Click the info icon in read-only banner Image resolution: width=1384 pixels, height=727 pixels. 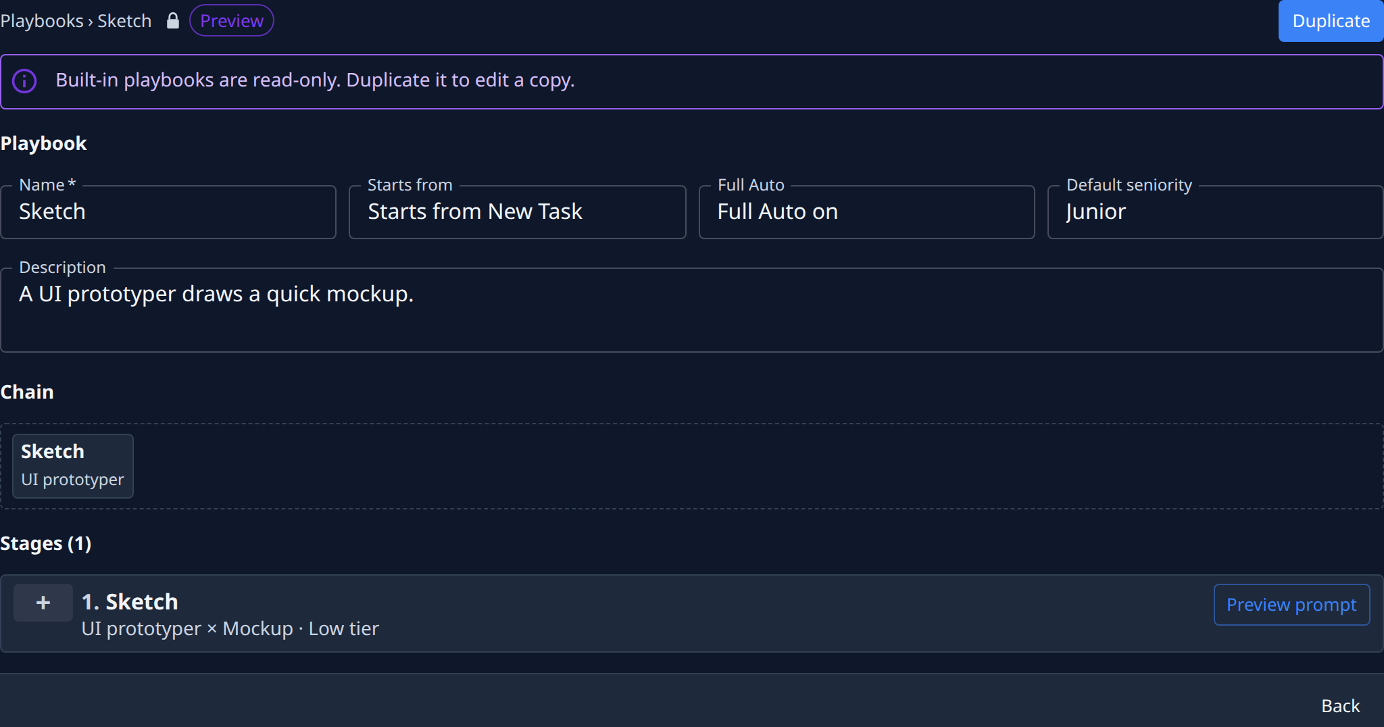(24, 81)
